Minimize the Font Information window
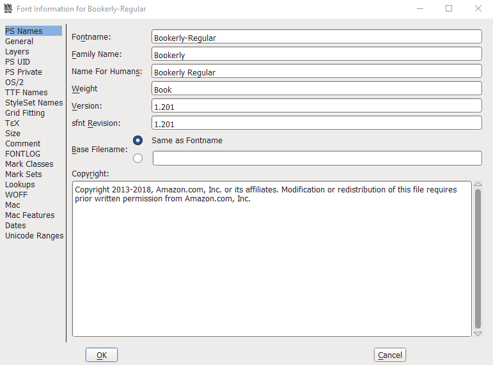The height and width of the screenshot is (365, 493). 420,9
